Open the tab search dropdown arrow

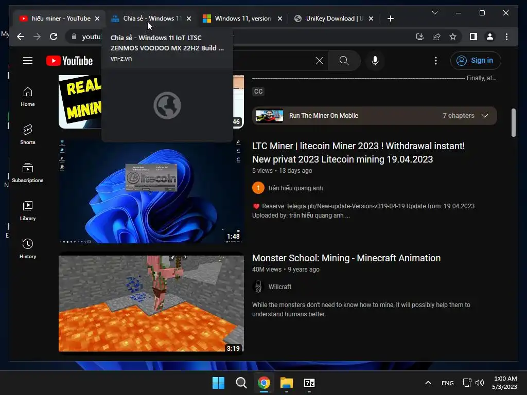tap(434, 13)
